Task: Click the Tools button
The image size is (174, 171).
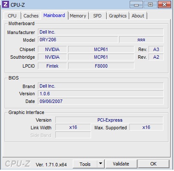Action: 85,164
